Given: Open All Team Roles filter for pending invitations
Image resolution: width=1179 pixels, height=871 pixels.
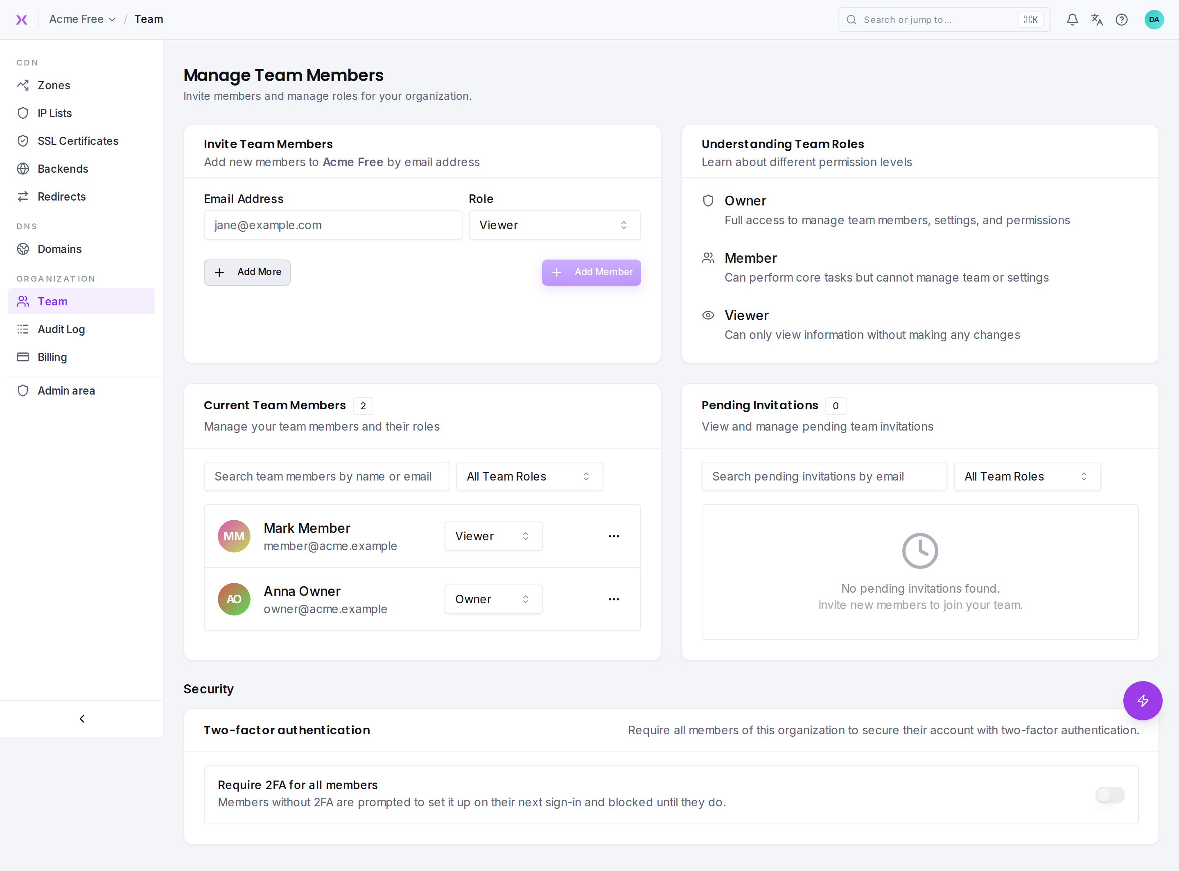Looking at the screenshot, I should pyautogui.click(x=1027, y=476).
